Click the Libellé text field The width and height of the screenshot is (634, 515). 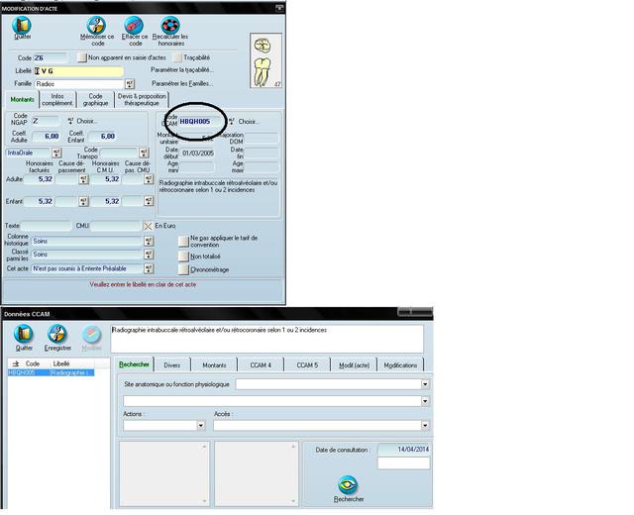(79, 71)
